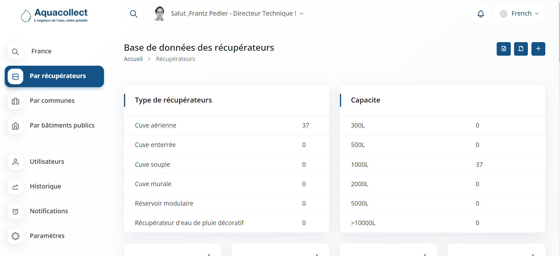The image size is (560, 256).
Task: Click the Historique chart icon
Action: (x=15, y=186)
